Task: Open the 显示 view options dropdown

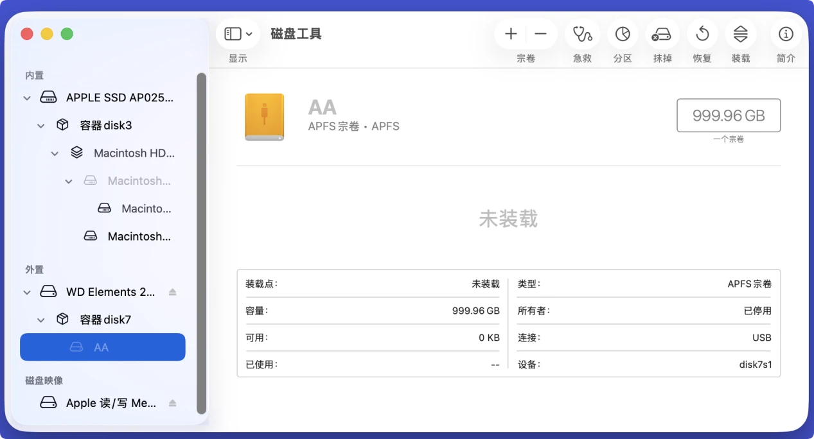Action: 238,34
